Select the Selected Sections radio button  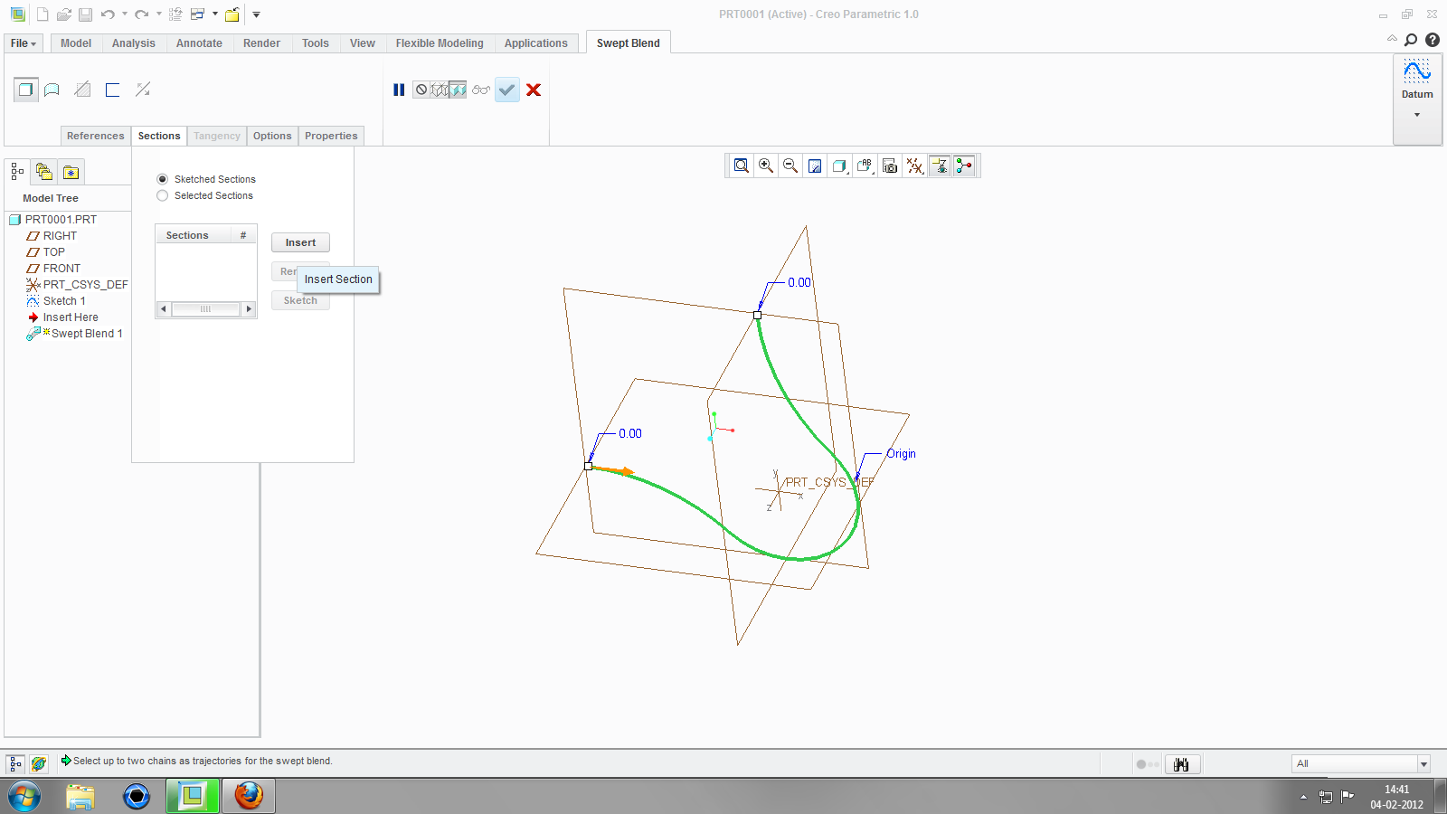coord(163,195)
